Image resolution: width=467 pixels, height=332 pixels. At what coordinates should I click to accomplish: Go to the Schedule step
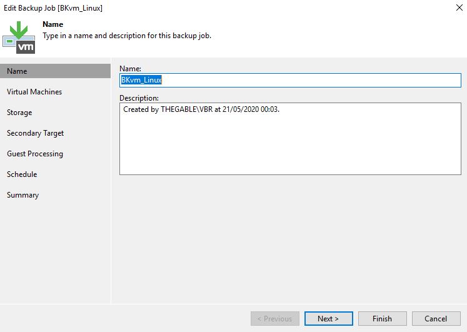pyautogui.click(x=22, y=174)
